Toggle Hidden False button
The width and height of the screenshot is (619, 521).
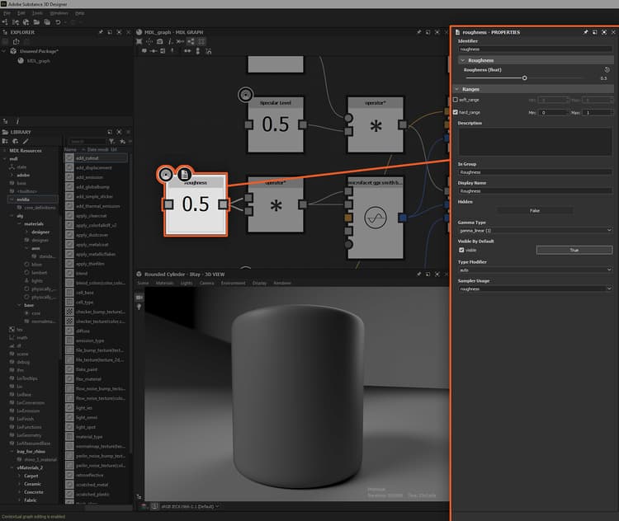tap(535, 210)
